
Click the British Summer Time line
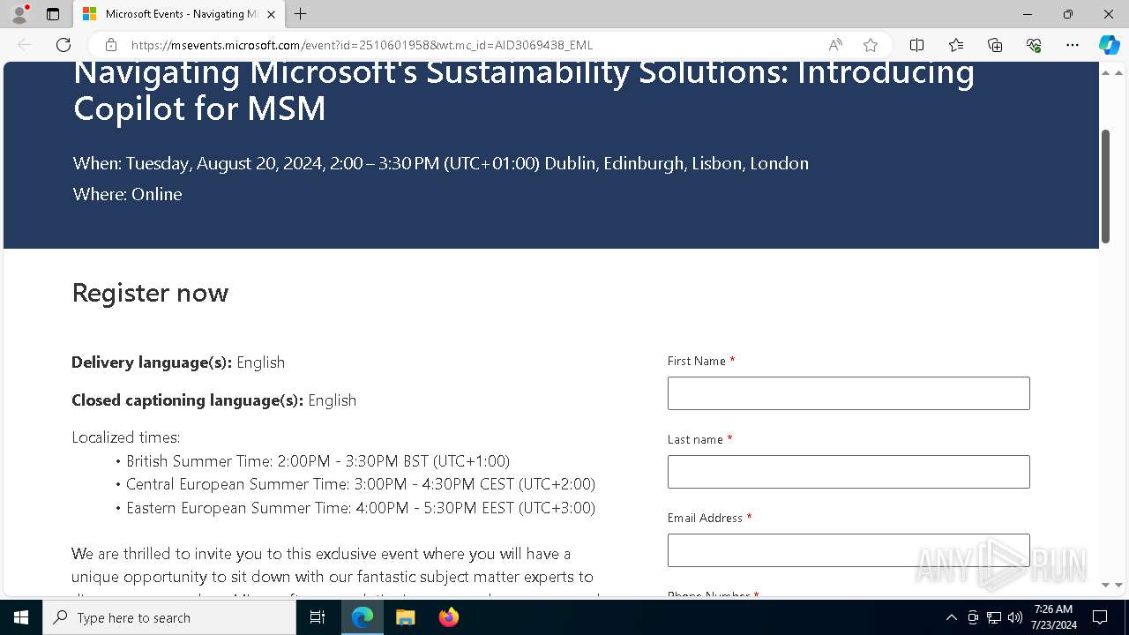318,461
